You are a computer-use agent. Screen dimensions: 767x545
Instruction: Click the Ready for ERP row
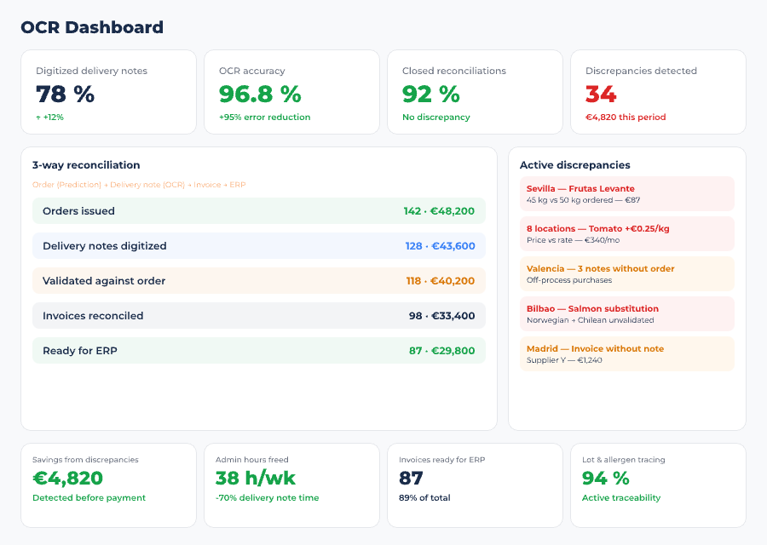coord(257,349)
